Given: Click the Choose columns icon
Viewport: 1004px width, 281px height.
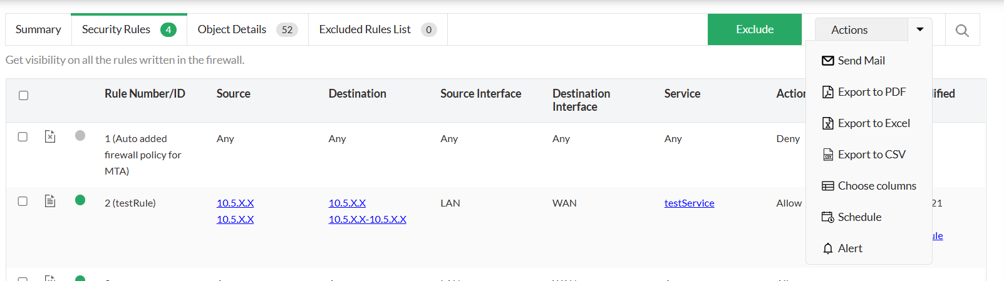Looking at the screenshot, I should (x=828, y=186).
